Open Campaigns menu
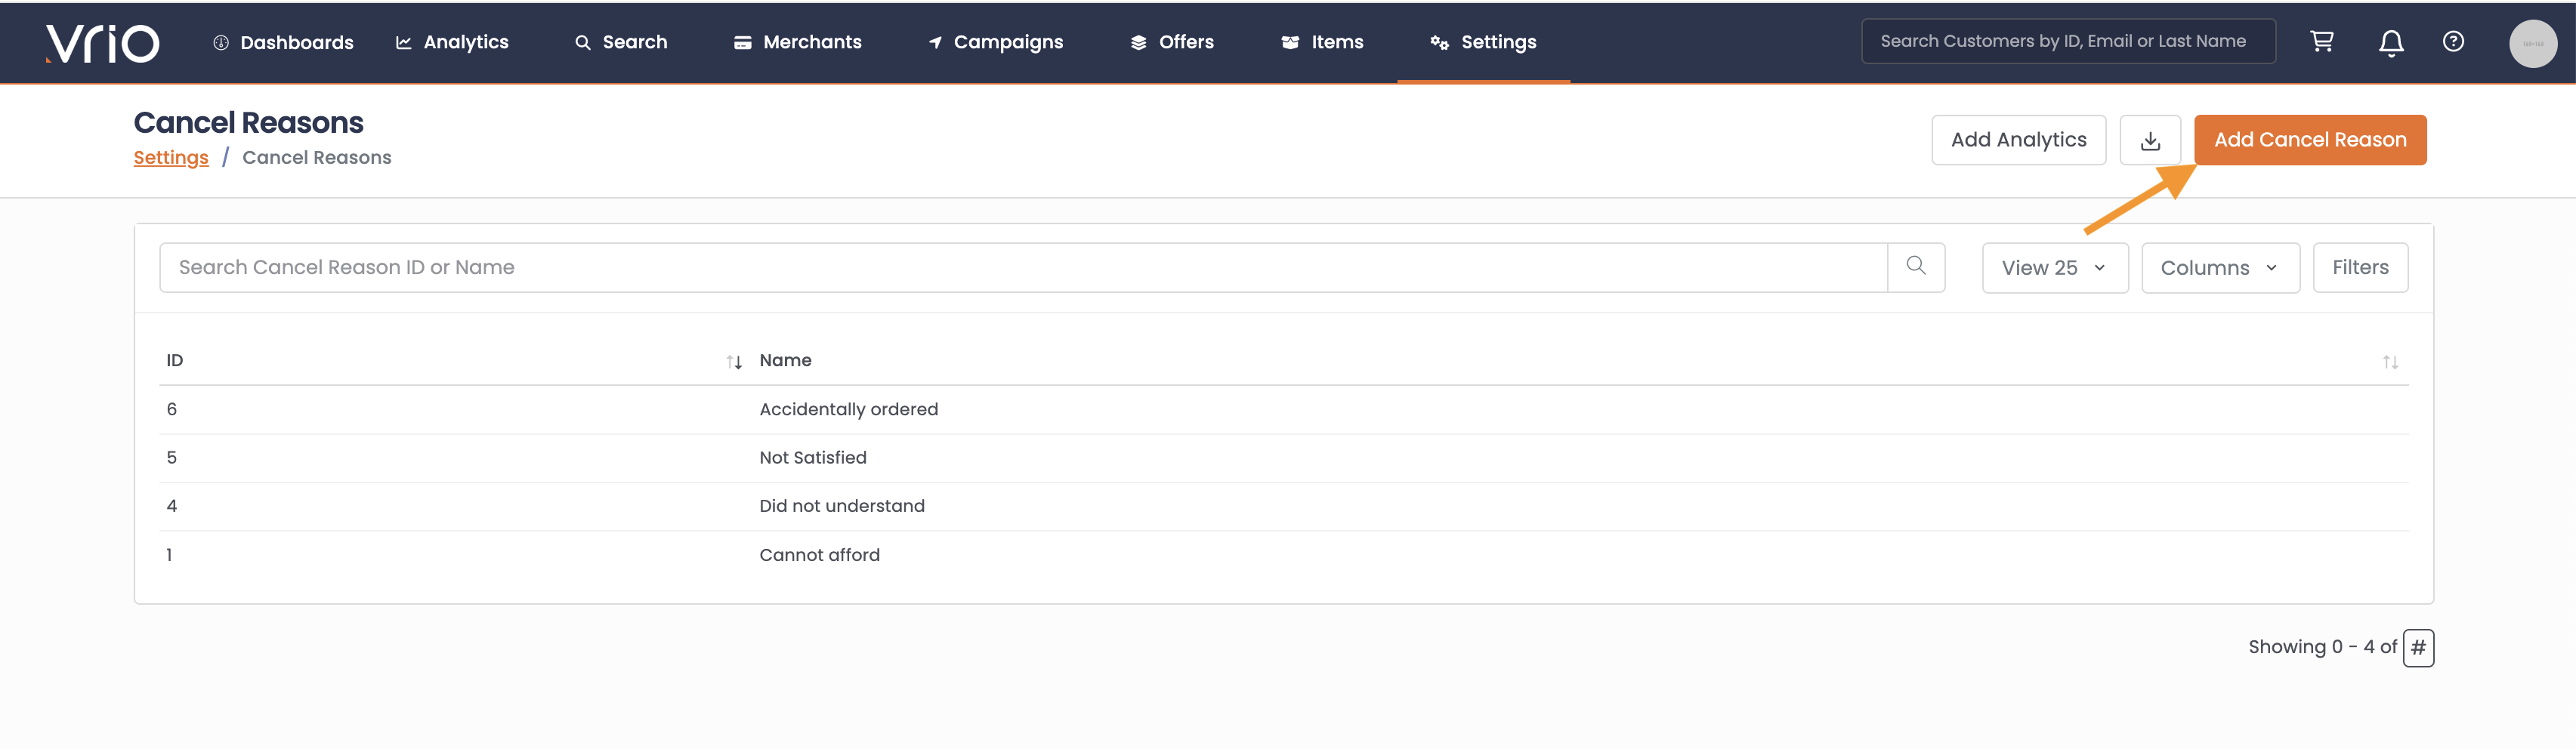 tap(996, 42)
